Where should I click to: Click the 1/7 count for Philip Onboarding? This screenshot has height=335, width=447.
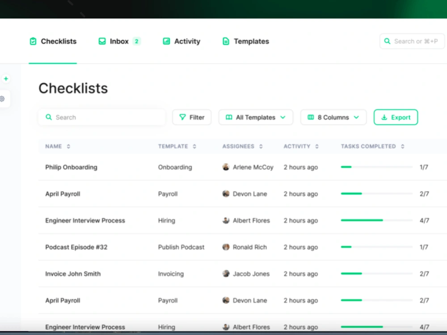tap(424, 167)
